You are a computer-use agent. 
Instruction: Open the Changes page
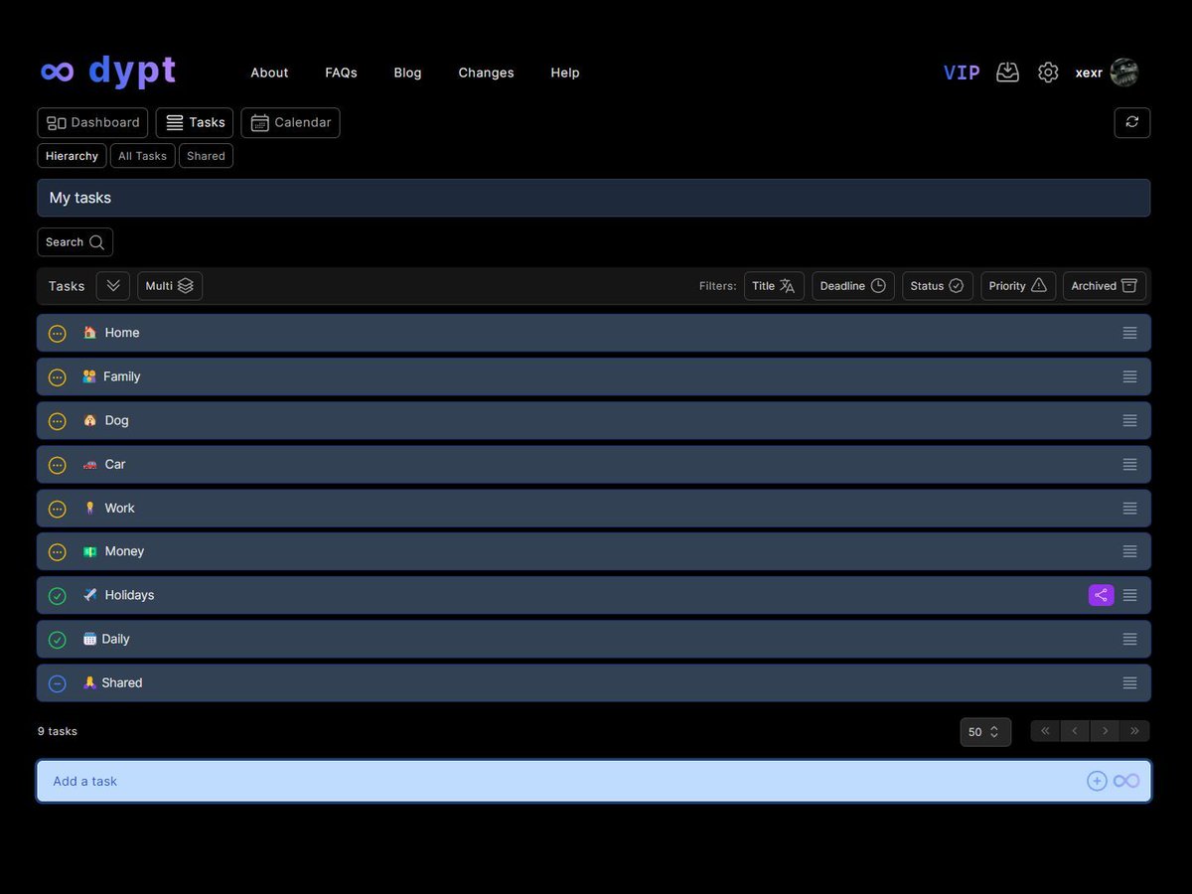[486, 73]
